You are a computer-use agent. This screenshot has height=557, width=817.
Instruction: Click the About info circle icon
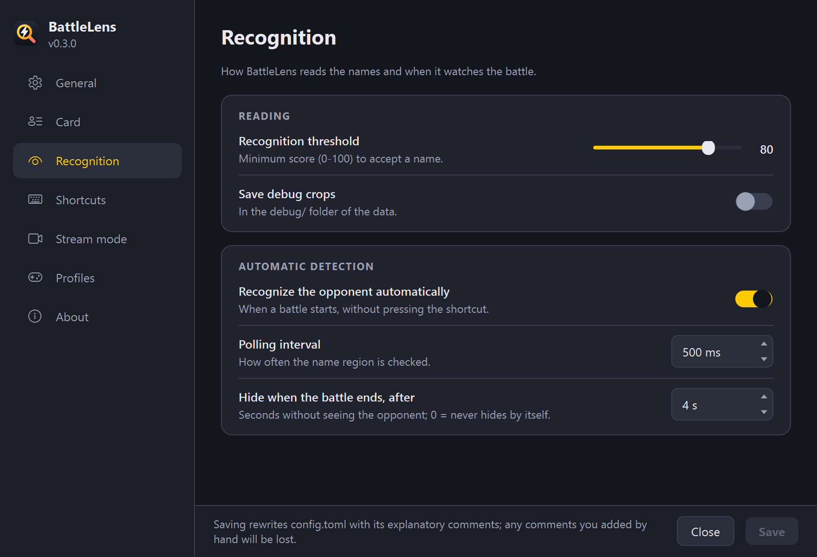coord(35,317)
